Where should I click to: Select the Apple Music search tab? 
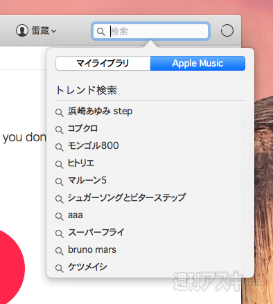pos(197,63)
